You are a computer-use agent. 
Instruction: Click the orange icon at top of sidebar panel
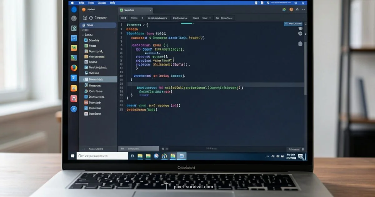click(x=83, y=10)
